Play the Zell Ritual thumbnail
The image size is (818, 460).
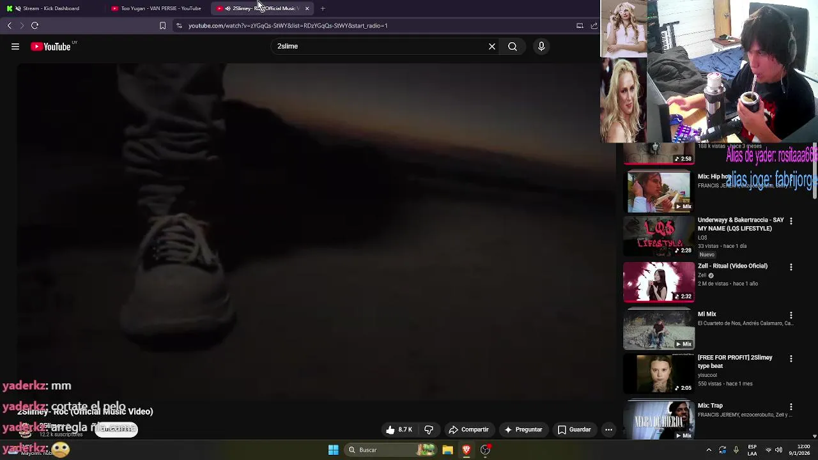tap(658, 282)
